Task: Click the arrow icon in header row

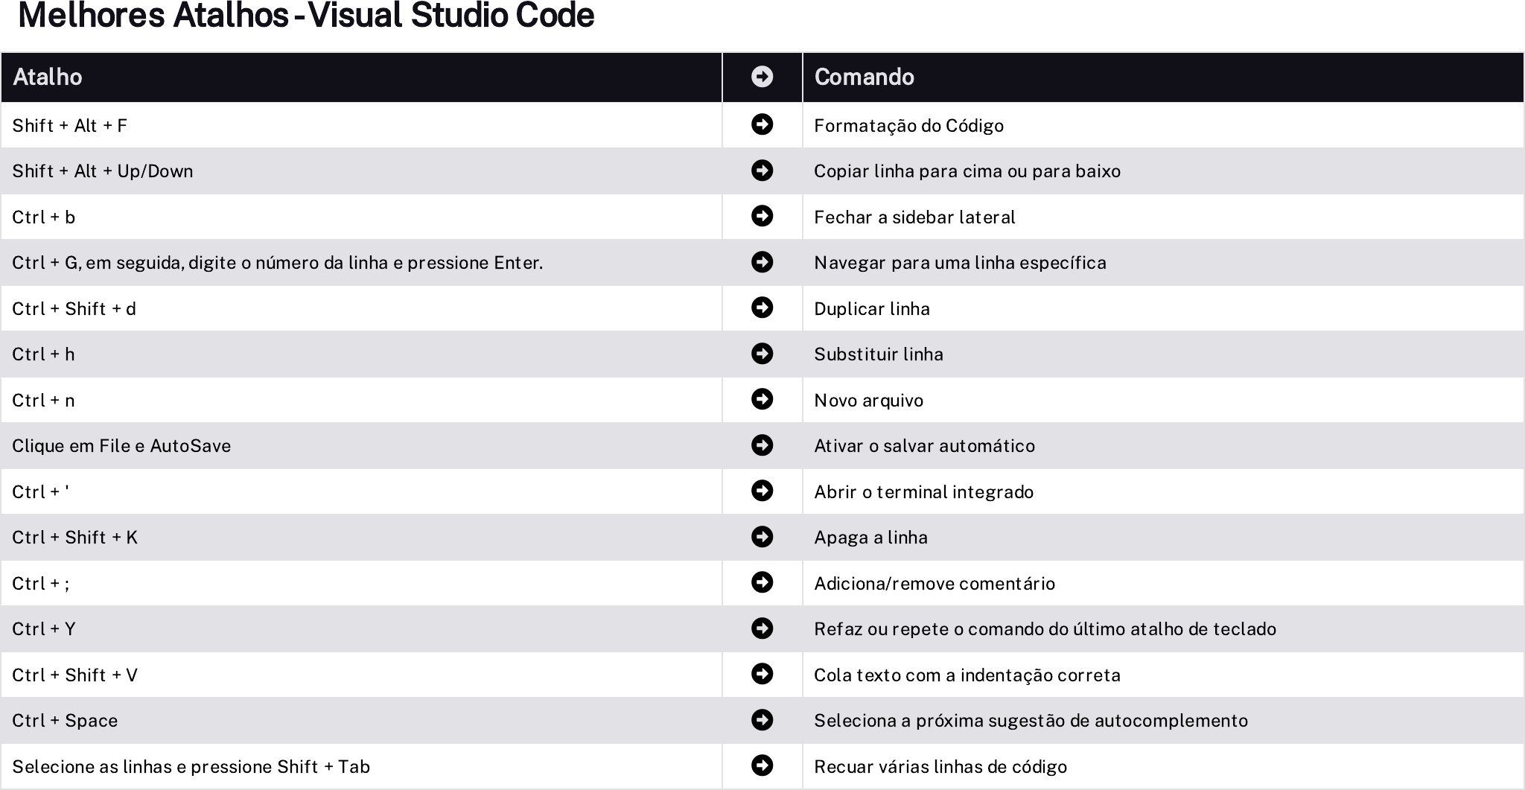Action: (x=762, y=77)
